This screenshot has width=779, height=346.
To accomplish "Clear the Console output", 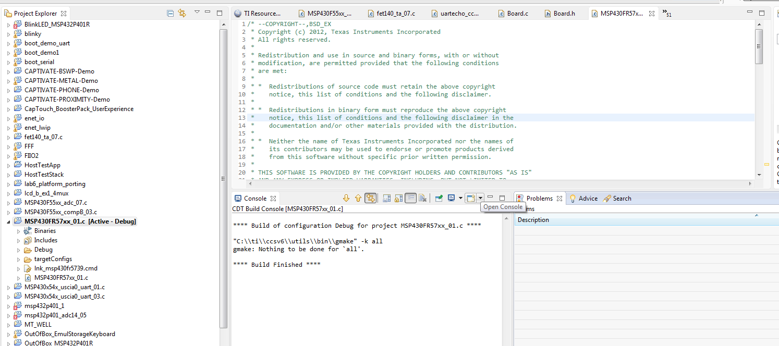I will pos(423,198).
